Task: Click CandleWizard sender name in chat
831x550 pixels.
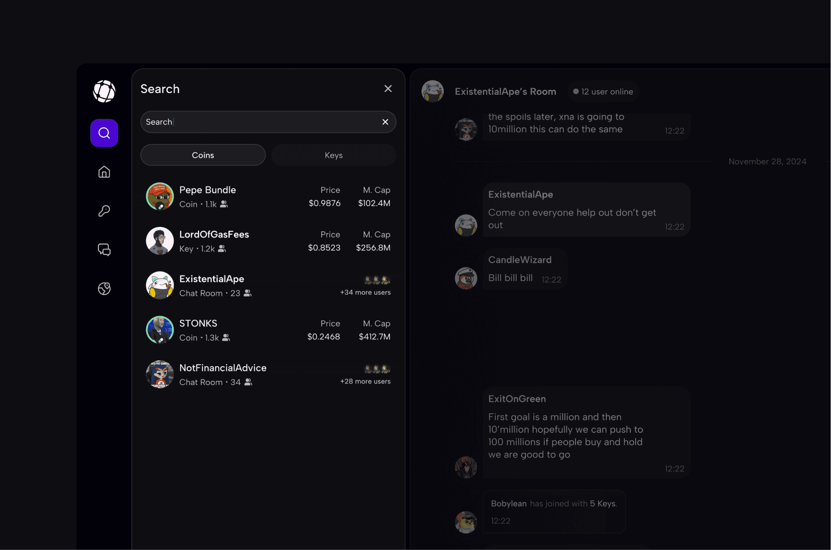Action: tap(519, 260)
